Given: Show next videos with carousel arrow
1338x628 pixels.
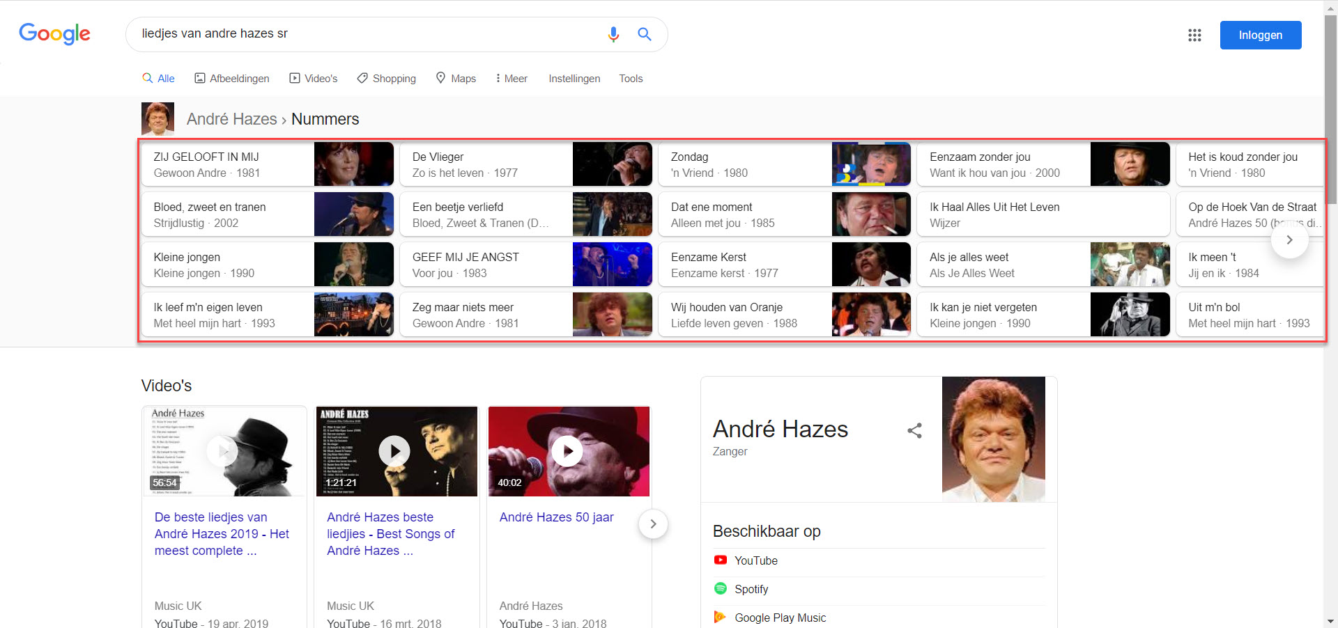Looking at the screenshot, I should pyautogui.click(x=653, y=524).
